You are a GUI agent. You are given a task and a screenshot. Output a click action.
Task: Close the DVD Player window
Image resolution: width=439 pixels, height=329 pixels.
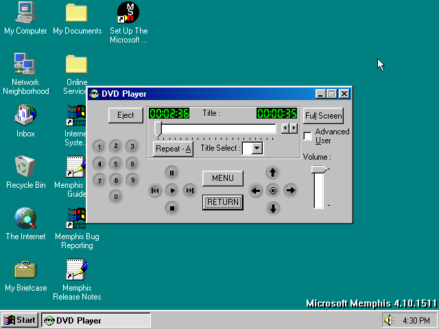344,94
